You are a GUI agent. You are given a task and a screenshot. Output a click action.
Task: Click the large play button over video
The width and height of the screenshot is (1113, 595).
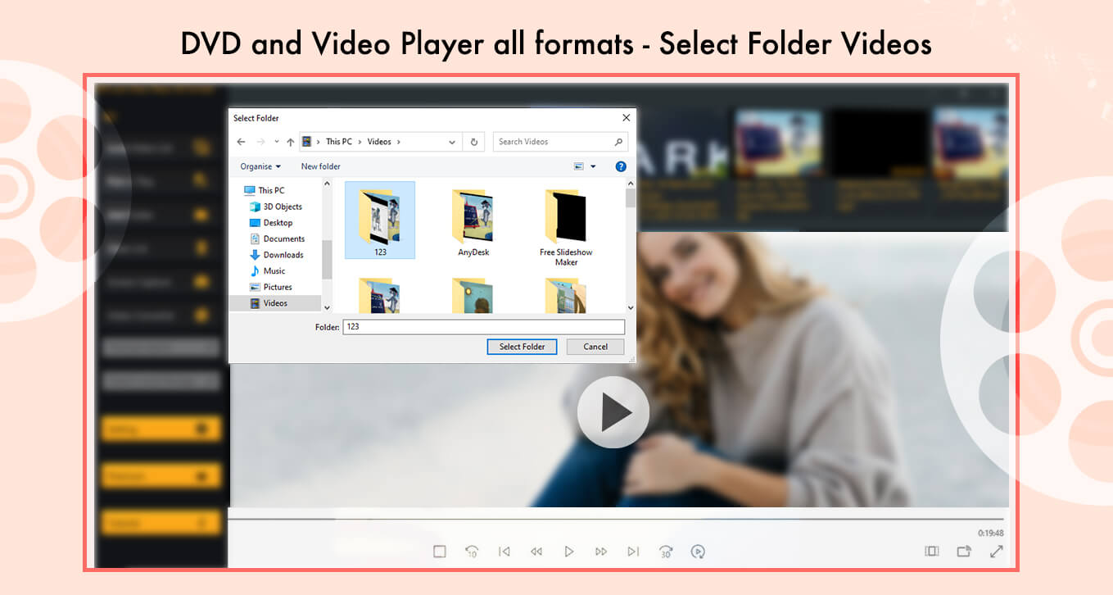click(613, 412)
